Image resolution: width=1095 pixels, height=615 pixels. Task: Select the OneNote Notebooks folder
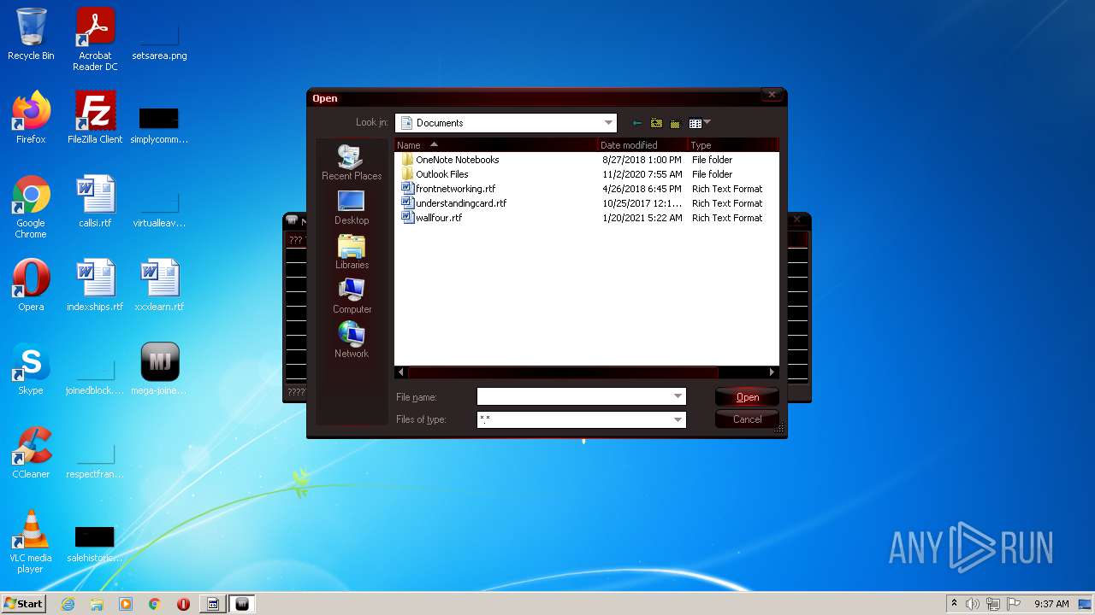click(x=457, y=160)
